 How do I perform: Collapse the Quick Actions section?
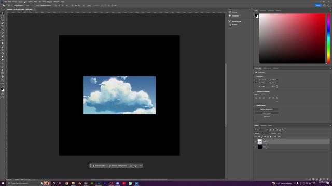255,105
